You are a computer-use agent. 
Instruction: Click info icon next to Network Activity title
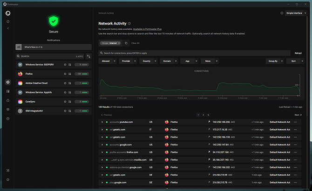pos(129,23)
